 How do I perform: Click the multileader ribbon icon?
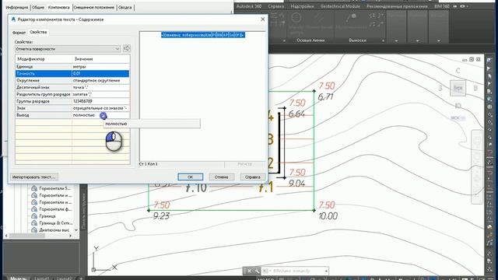coord(351,18)
